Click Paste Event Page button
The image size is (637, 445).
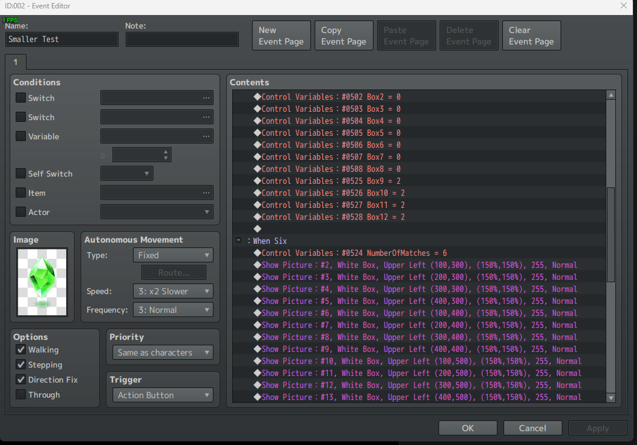coord(406,35)
